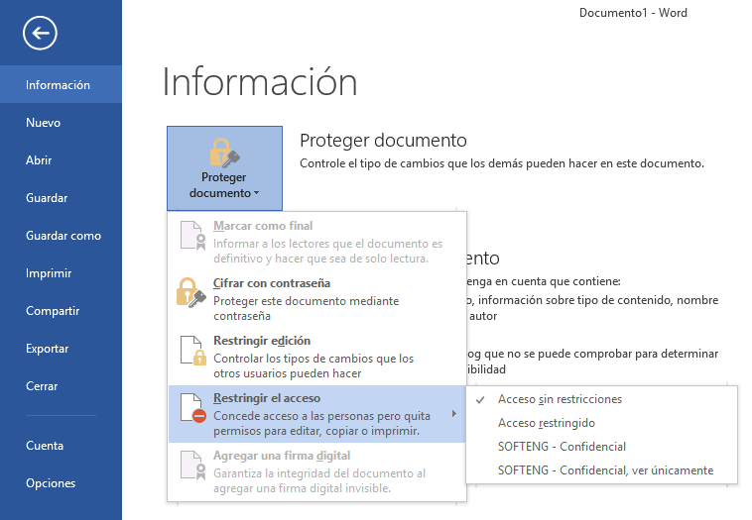
Task: Select the checked Acceso sin restricciones option
Action: (x=560, y=399)
